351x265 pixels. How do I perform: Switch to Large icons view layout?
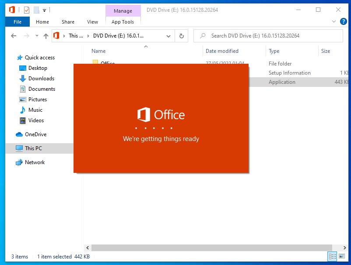point(342,256)
